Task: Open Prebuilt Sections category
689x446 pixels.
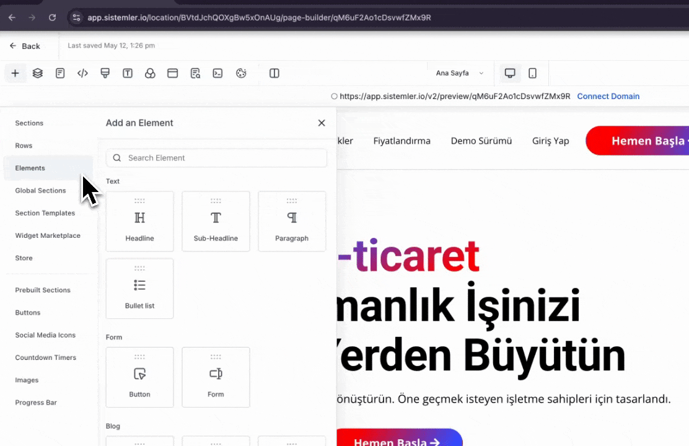Action: tap(43, 290)
